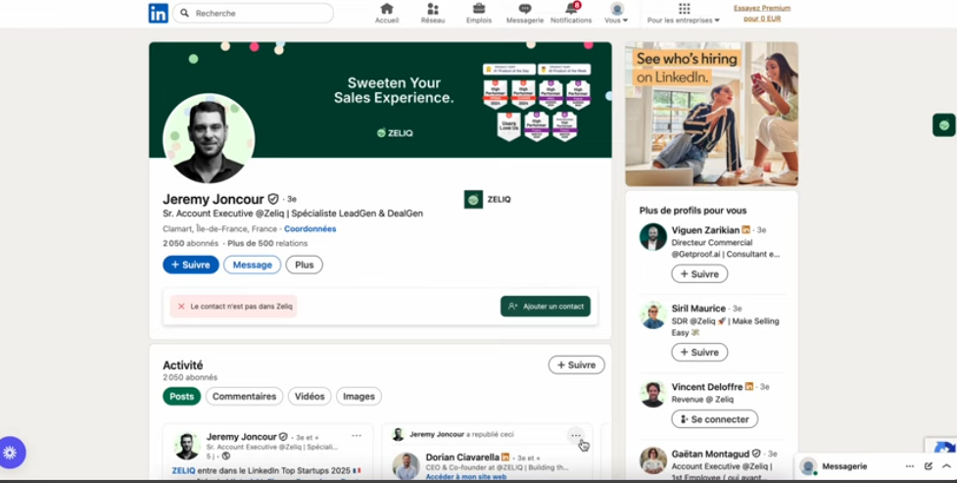Click the 2 050 abonnés text under name

[190, 243]
